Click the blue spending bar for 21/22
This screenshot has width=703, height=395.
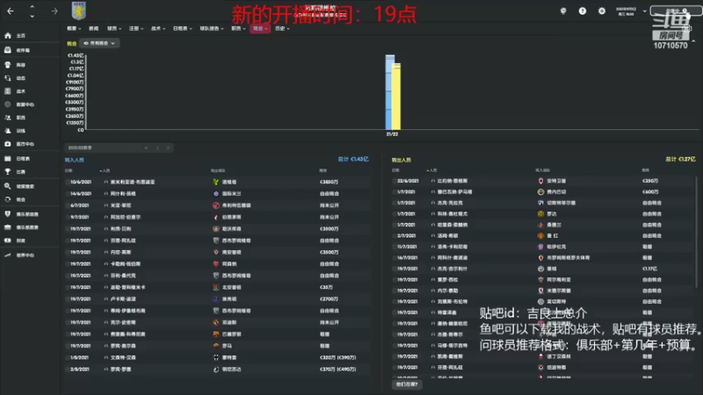pos(389,92)
